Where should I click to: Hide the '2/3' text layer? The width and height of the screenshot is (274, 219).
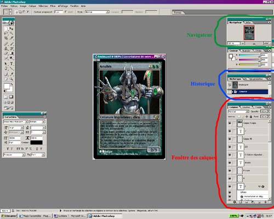tap(230, 147)
